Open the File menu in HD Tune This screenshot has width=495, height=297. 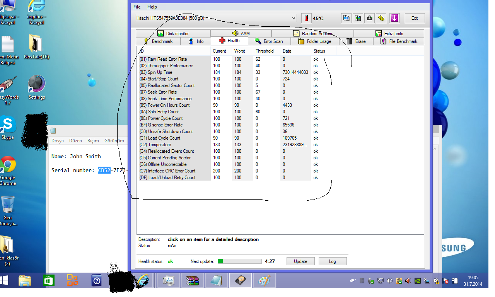137,7
